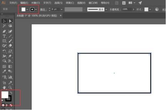166x110 pixels.
Task: Select the Magic Wand tool
Action: pyautogui.click(x=4, y=26)
